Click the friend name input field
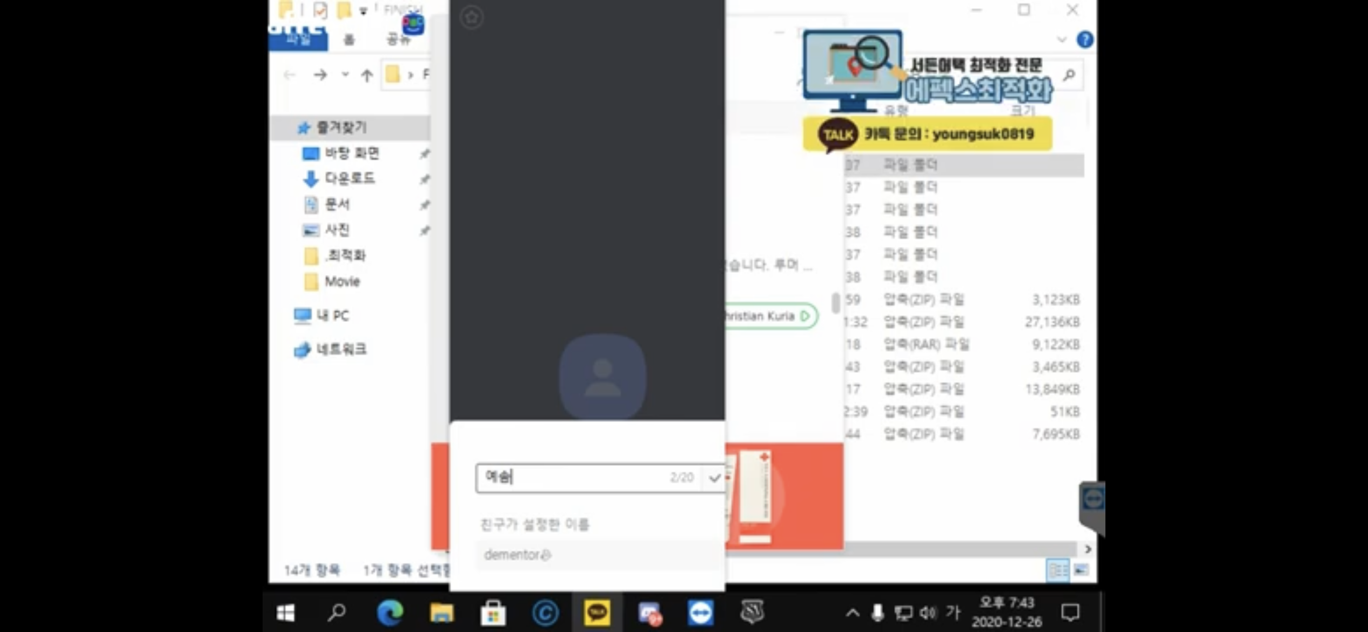This screenshot has width=1368, height=632. (573, 478)
